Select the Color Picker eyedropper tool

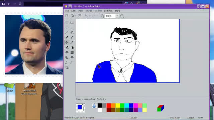click(x=72, y=42)
